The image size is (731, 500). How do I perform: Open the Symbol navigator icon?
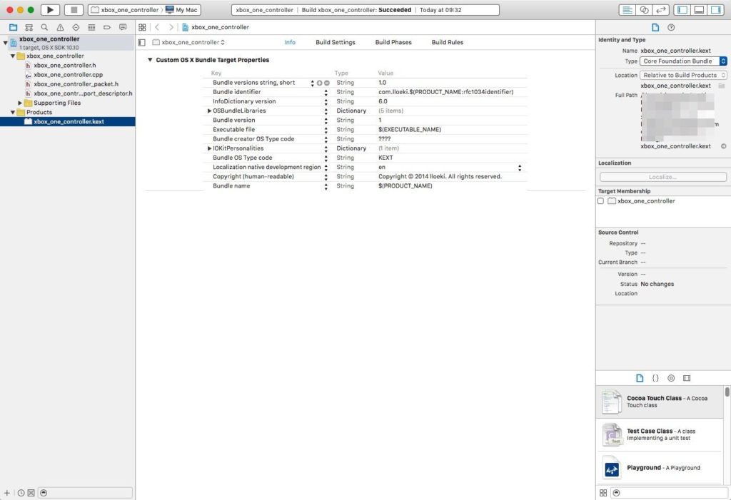tap(29, 28)
